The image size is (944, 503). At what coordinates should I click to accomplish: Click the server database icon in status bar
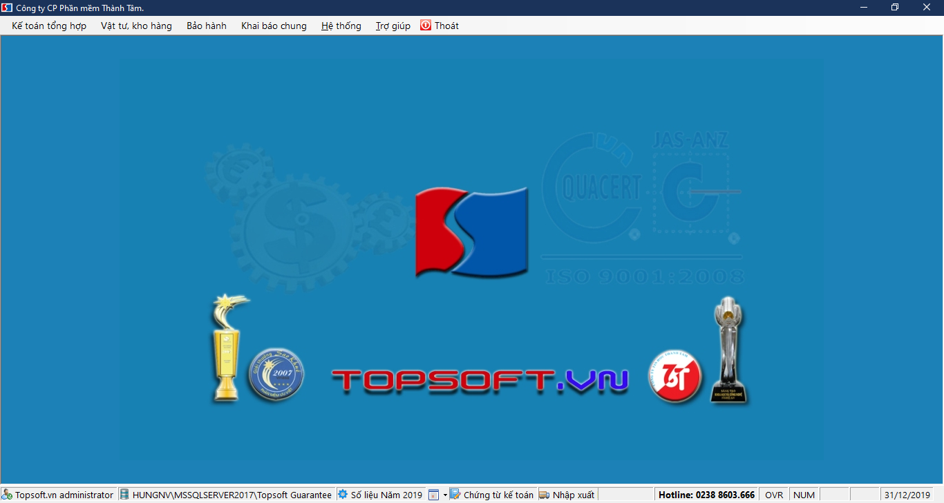pos(124,495)
